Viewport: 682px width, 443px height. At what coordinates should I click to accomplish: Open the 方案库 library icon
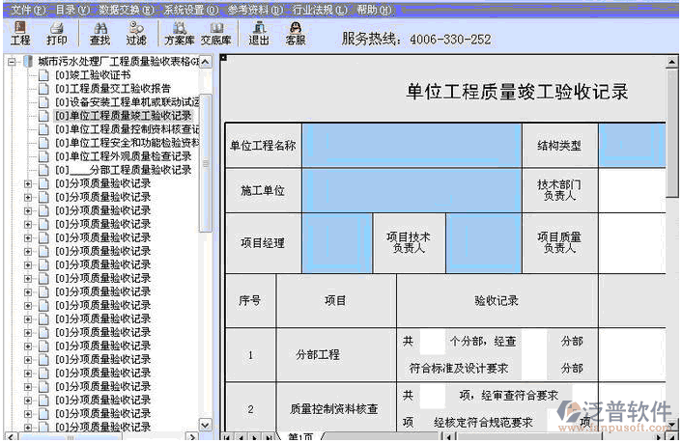click(x=179, y=34)
